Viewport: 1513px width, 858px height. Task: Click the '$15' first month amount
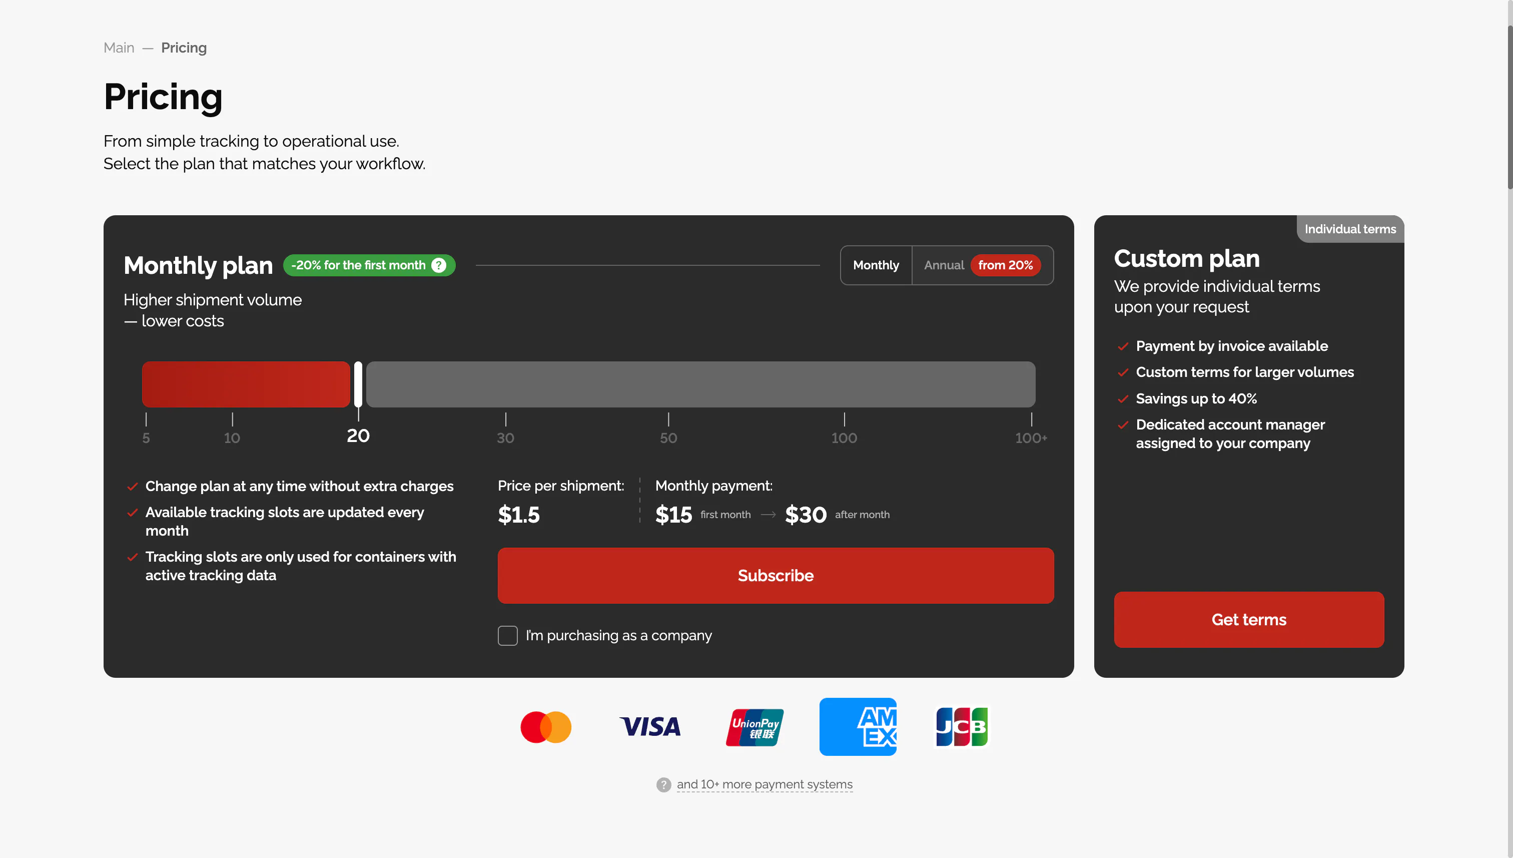point(674,515)
